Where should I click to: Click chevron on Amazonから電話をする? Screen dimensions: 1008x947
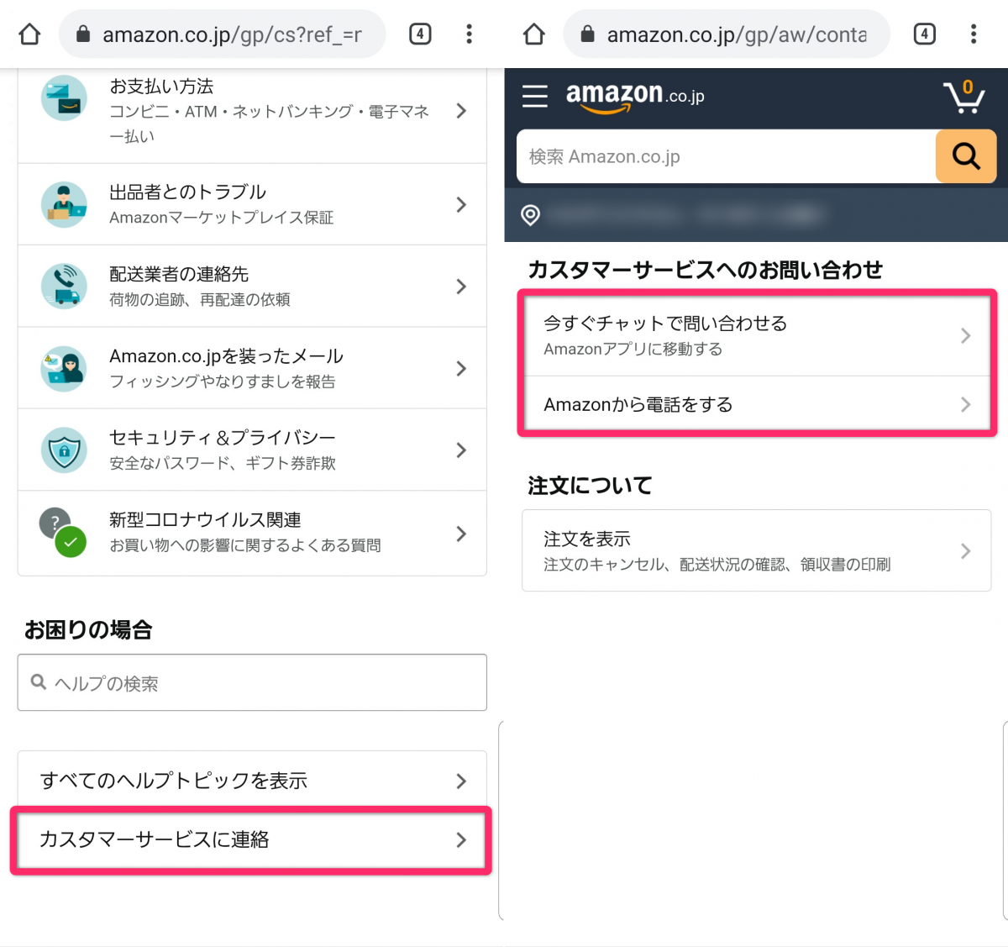tap(966, 404)
